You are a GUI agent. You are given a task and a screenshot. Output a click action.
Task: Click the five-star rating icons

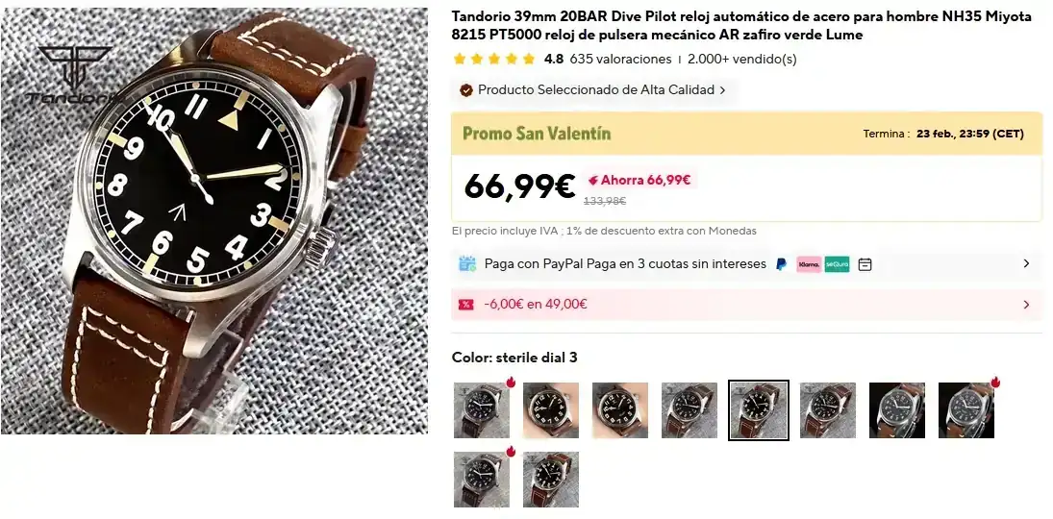(494, 59)
